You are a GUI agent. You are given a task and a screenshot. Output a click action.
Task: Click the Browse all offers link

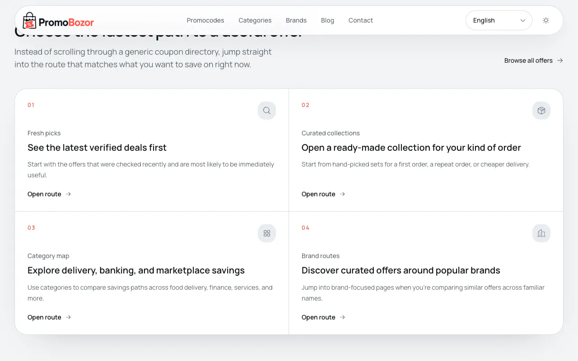[534, 60]
